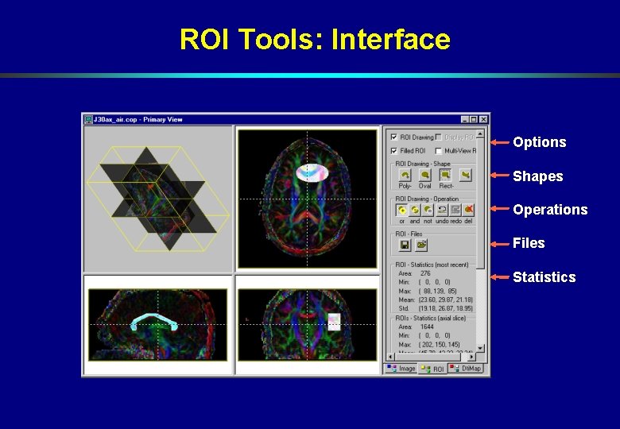Image resolution: width=620 pixels, height=429 pixels.
Task: Click the Std value (19.18, 26.87, 18.95)
Action: (446, 308)
